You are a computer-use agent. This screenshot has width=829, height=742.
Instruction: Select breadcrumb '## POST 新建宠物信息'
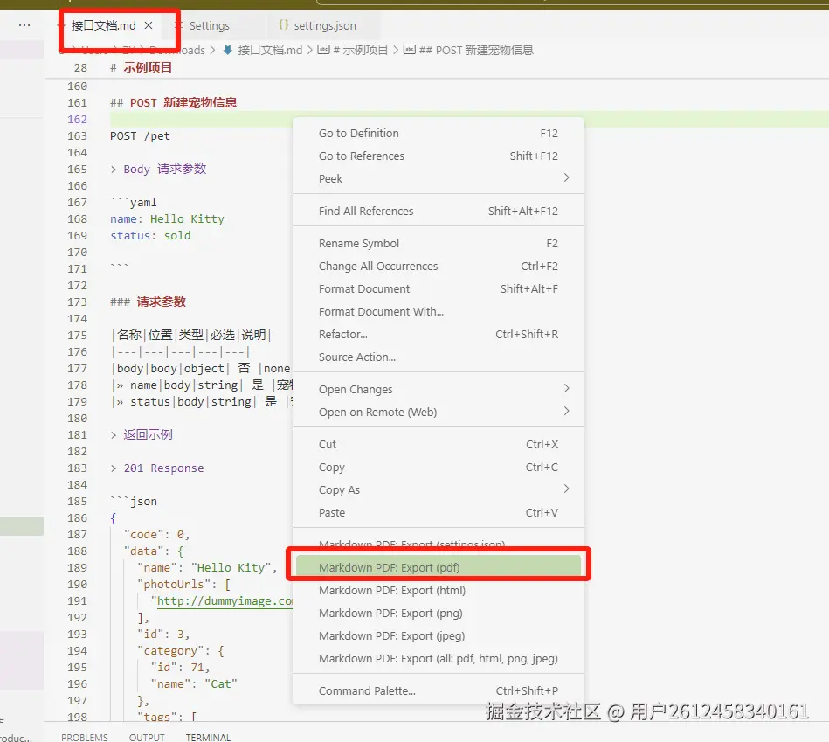[476, 50]
